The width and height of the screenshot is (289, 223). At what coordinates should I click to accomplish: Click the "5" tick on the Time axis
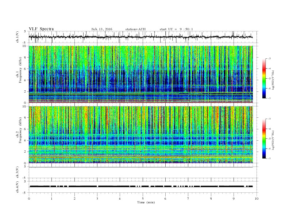click(143, 199)
